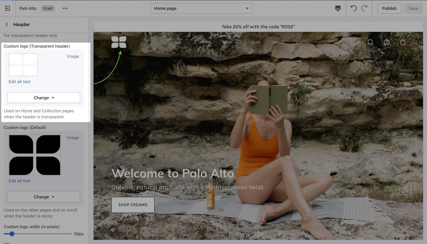Image resolution: width=427 pixels, height=244 pixels.
Task: Select BLOG in the preview navigation
Action: 256,42
